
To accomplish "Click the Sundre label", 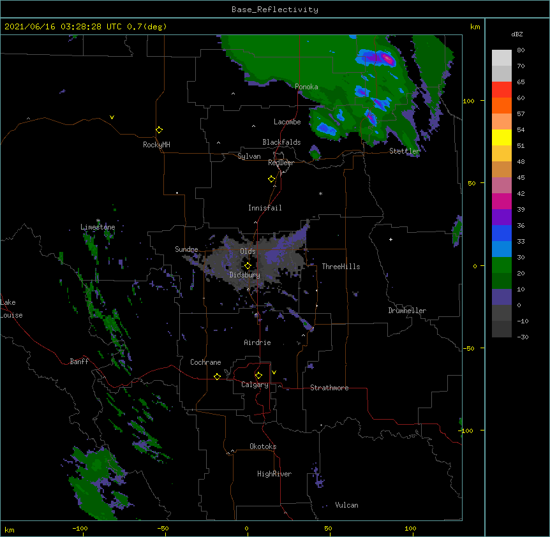I will coord(186,249).
